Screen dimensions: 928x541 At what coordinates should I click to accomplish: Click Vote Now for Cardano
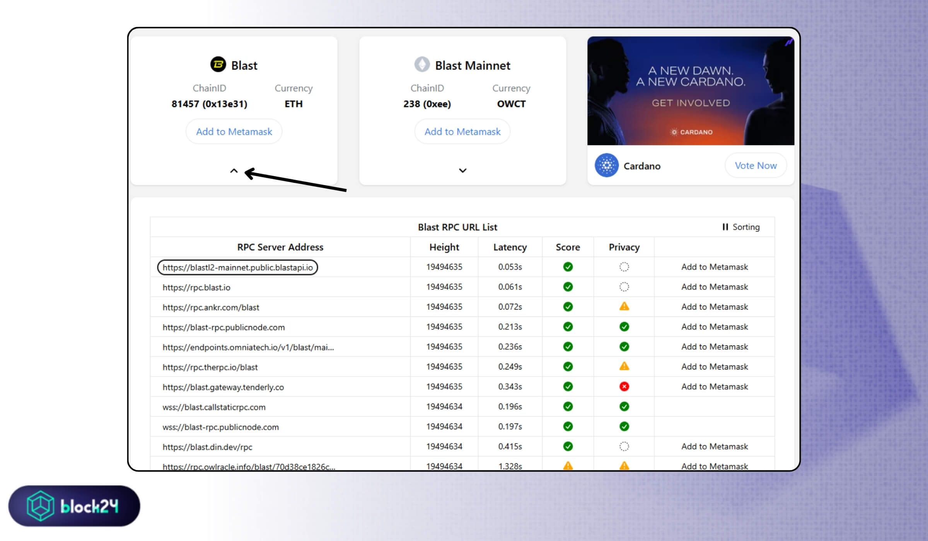[x=756, y=165]
